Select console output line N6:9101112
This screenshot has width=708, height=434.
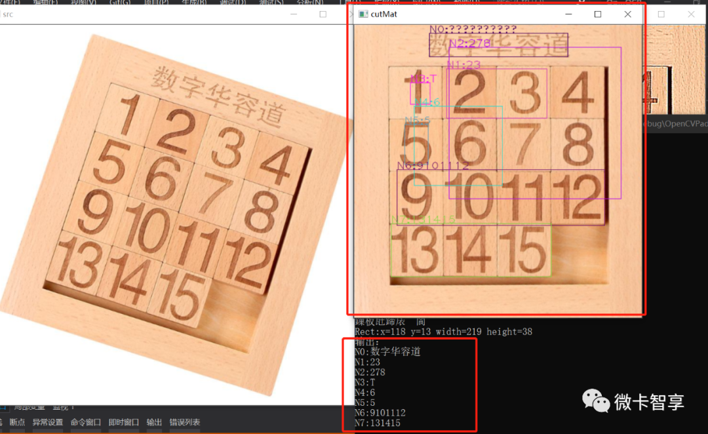[x=380, y=413]
